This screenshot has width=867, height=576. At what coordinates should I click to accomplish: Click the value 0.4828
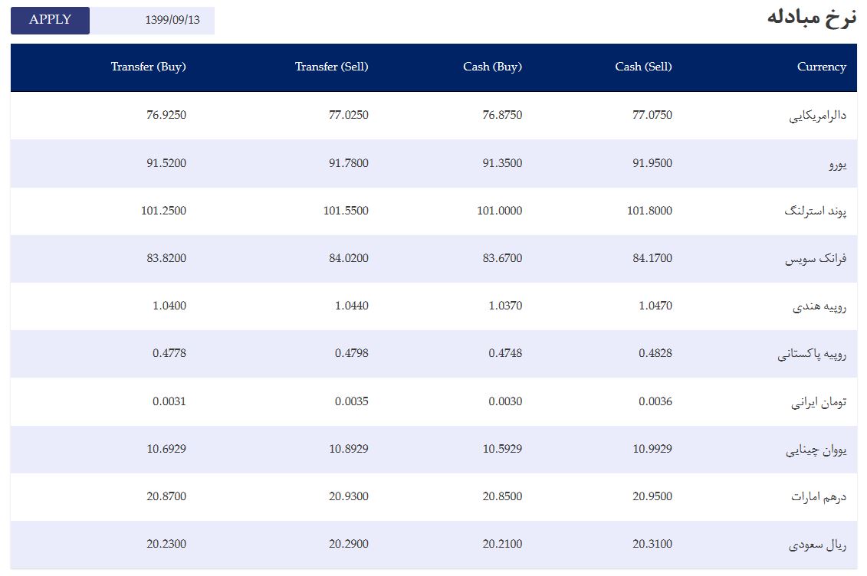point(655,353)
